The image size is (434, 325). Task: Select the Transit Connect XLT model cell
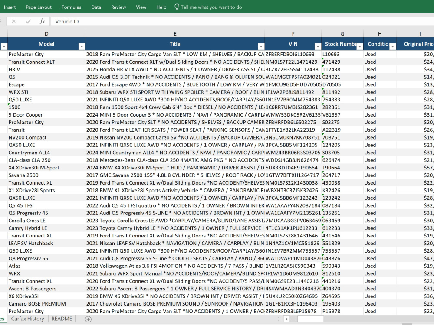[x=46, y=62]
